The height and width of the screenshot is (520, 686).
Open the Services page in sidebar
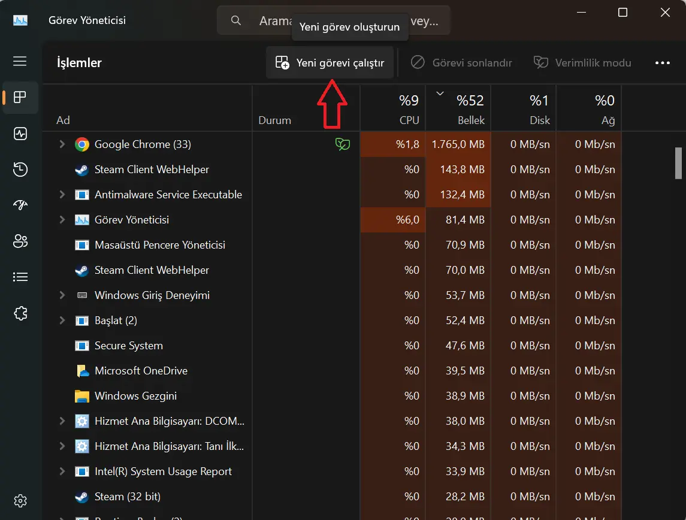[20, 313]
